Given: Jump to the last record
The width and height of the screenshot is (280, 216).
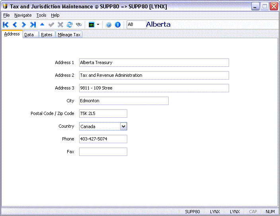Looking at the screenshot, I should (x=33, y=25).
